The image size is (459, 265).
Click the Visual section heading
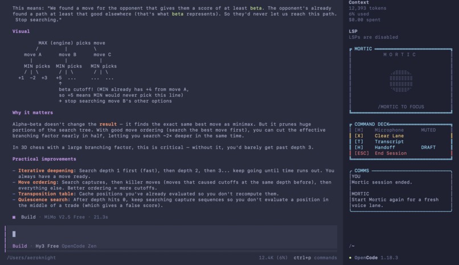tap(21, 31)
